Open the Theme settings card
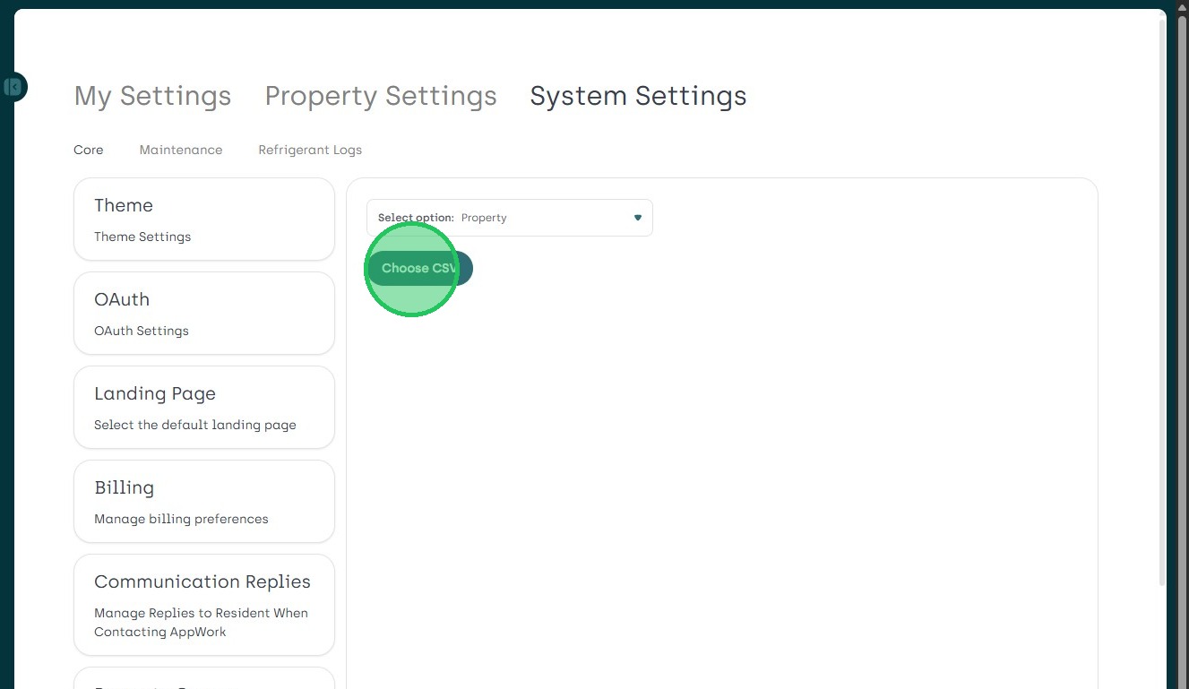 204,220
